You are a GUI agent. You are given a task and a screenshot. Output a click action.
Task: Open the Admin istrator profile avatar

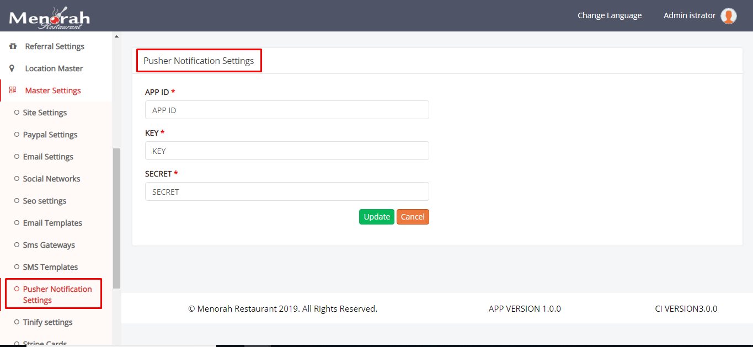click(729, 15)
